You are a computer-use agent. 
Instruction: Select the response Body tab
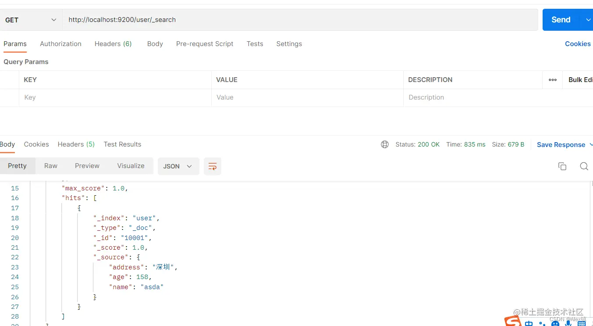7,144
